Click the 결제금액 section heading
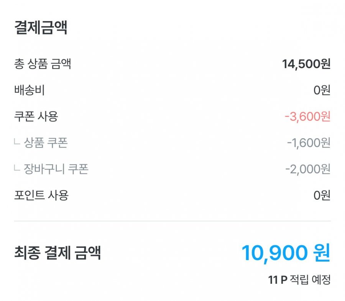345x301 pixels. pos(41,28)
